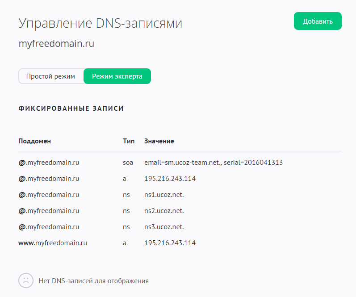Click the myfreedomain.ru domain title
The width and height of the screenshot is (356, 297).
56,44
